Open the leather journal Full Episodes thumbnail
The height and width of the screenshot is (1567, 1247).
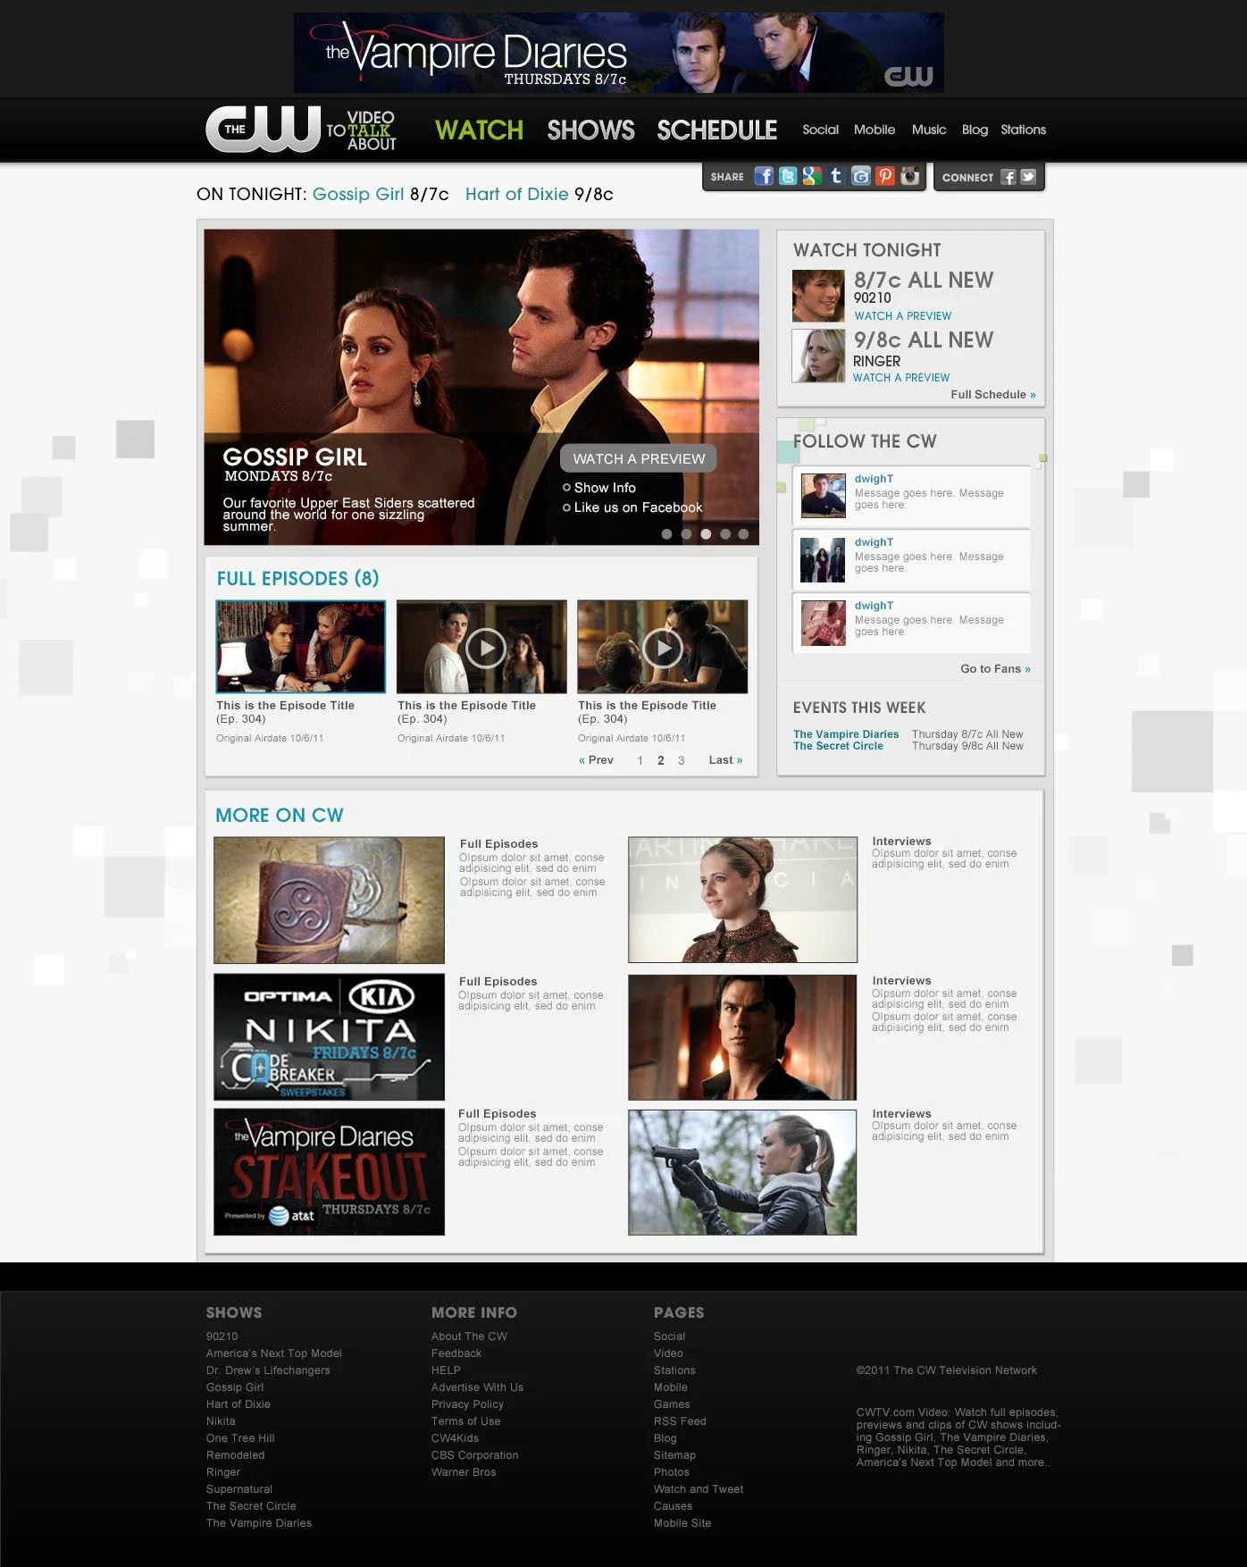coord(329,900)
